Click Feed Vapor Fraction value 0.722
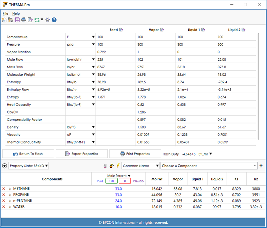 tap(101, 52)
